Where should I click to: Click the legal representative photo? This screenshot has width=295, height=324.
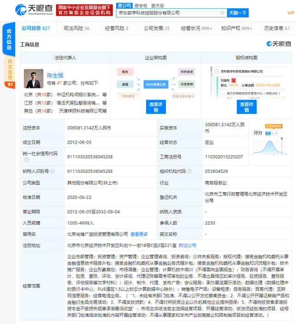coord(34,78)
